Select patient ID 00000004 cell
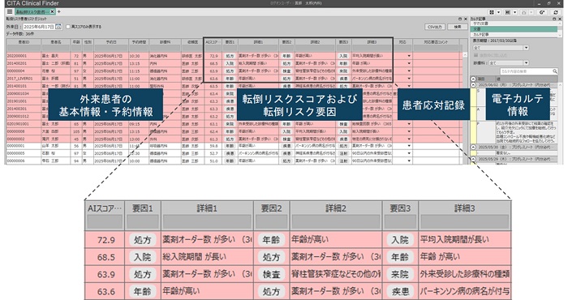This screenshot has width=568, height=300. (x=24, y=71)
